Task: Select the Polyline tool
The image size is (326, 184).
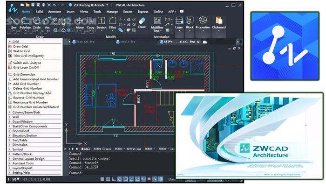Action: (25, 23)
